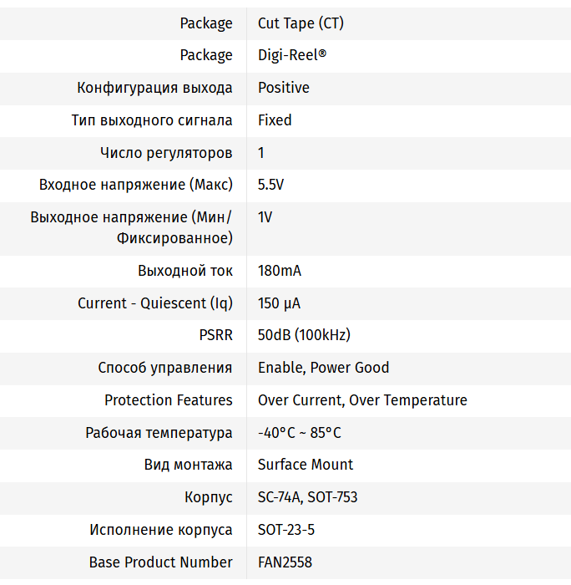The height and width of the screenshot is (585, 571).
Task: Select the "Surface Mount" mounting value
Action: pos(306,465)
